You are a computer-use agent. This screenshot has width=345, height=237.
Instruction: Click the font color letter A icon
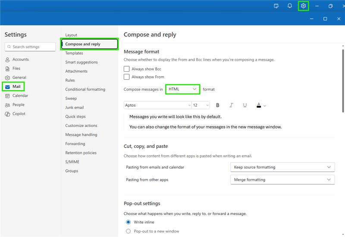pos(259,105)
